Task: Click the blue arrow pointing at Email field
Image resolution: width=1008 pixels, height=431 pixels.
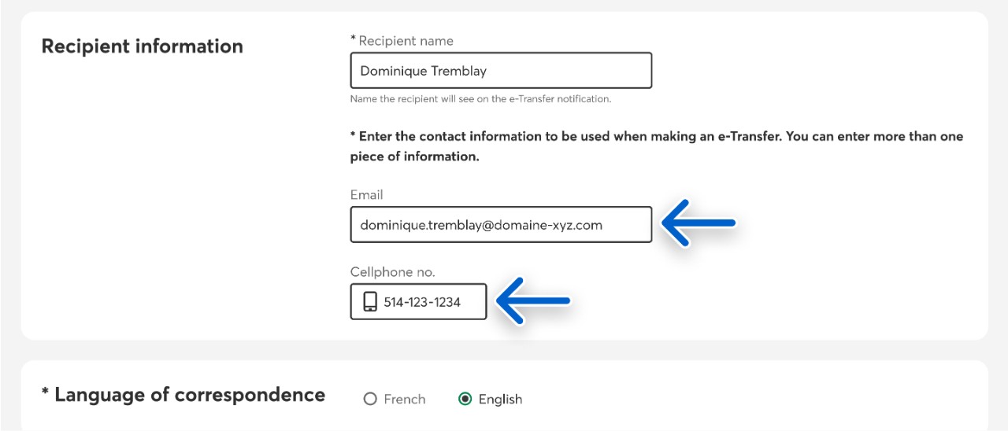Action: (698, 223)
